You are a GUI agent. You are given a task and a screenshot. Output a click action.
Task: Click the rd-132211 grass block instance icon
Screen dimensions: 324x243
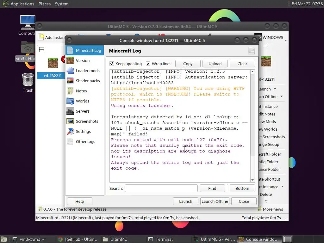click(53, 63)
